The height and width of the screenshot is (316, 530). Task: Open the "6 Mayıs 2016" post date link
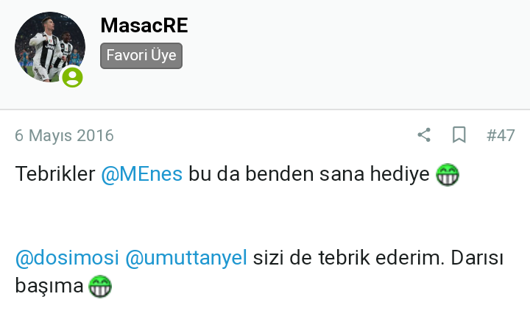pyautogui.click(x=64, y=136)
